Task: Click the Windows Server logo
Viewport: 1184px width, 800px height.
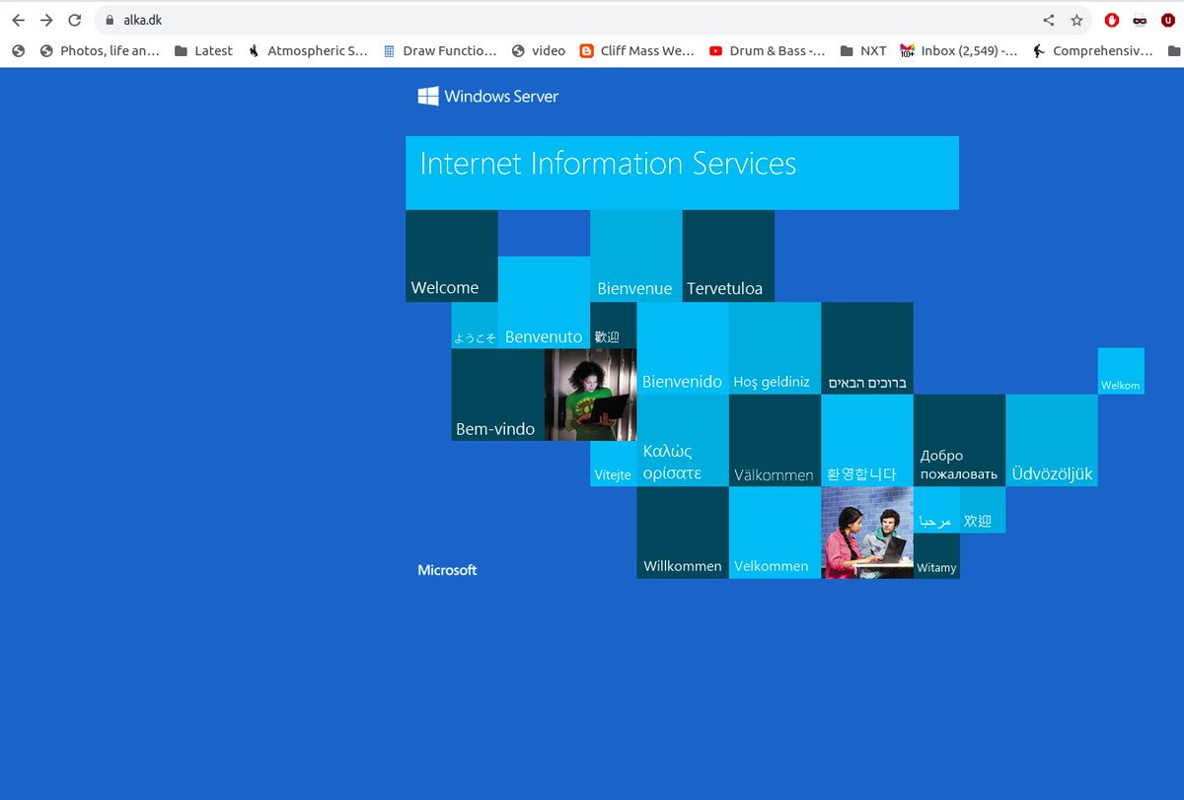Action: (488, 96)
